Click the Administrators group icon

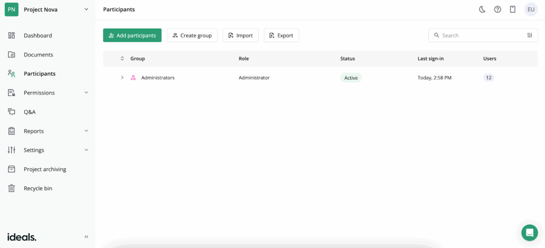(x=133, y=78)
